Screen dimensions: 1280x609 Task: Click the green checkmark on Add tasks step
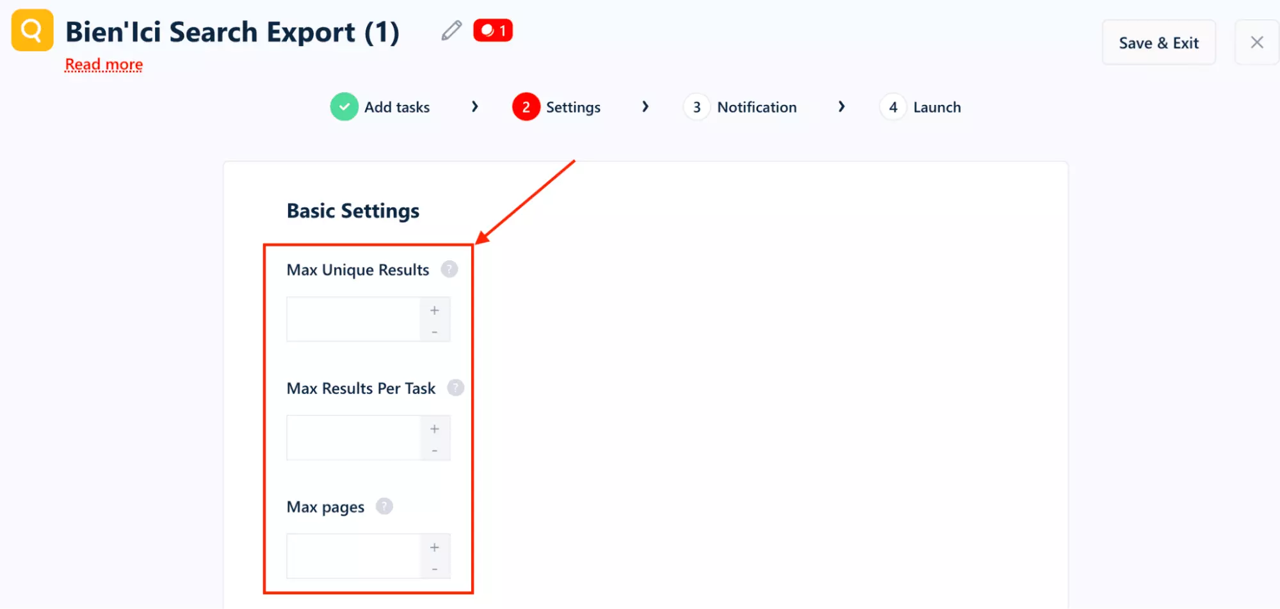point(344,107)
